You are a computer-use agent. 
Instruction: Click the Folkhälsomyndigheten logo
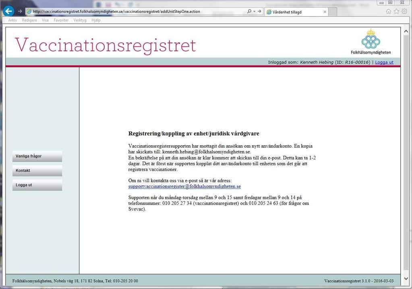click(371, 42)
